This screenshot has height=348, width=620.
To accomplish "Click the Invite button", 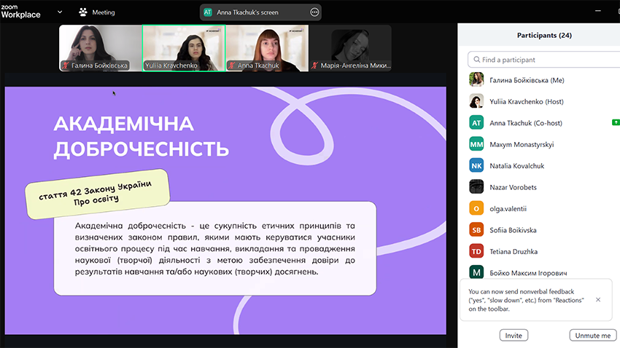I will click(514, 336).
